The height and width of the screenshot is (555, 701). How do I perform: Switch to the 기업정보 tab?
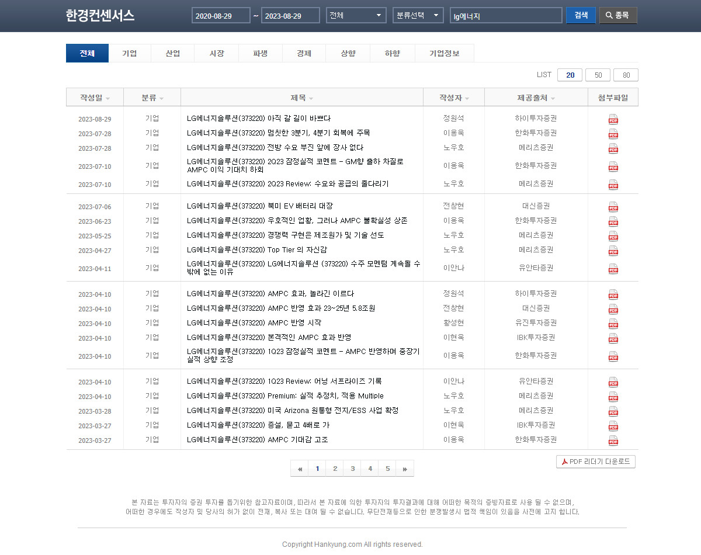[x=445, y=53]
